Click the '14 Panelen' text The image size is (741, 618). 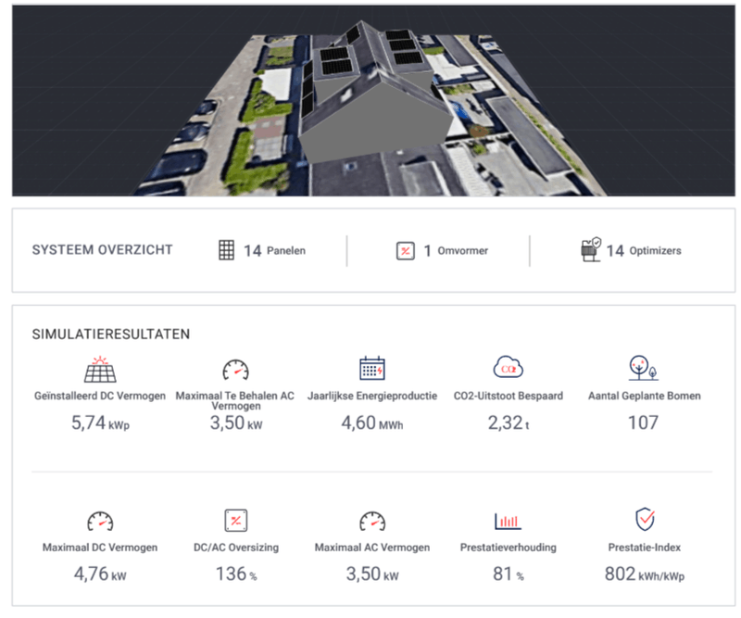pos(274,250)
